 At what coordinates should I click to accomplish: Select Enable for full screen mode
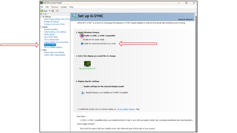82,40
